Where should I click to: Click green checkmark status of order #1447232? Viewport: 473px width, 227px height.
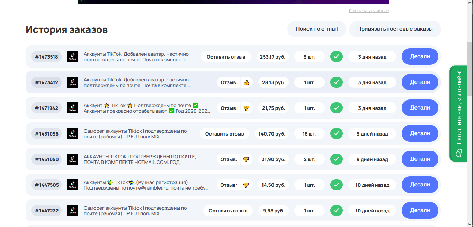336,210
